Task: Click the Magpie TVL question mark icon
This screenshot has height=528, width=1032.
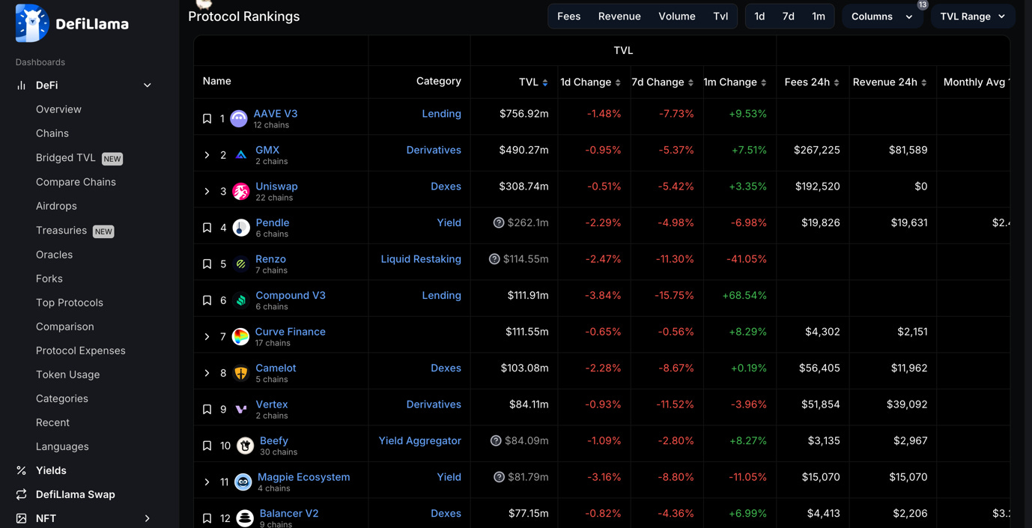Action: coord(499,477)
